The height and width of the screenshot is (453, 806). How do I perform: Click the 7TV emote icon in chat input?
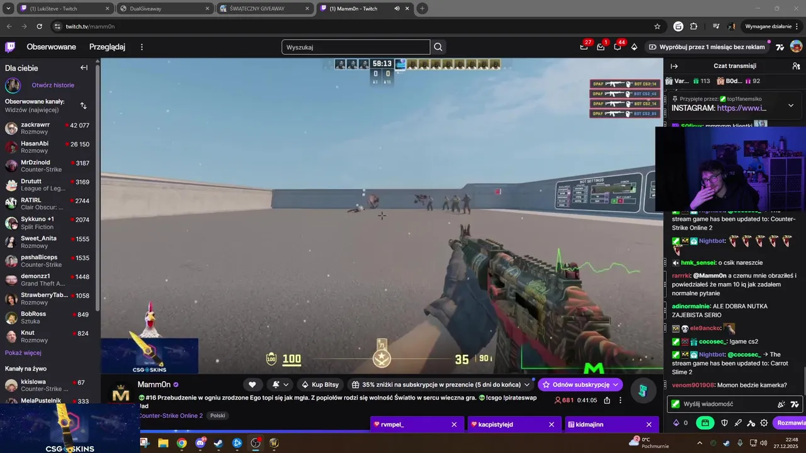[795, 404]
